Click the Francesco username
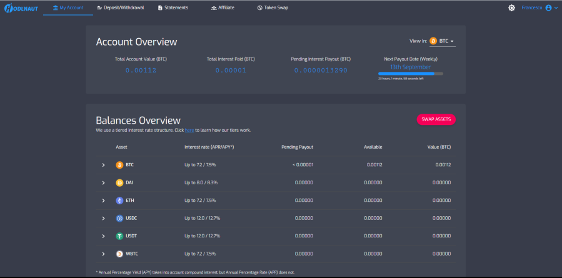Screen dimensions: 562x278 532,7
